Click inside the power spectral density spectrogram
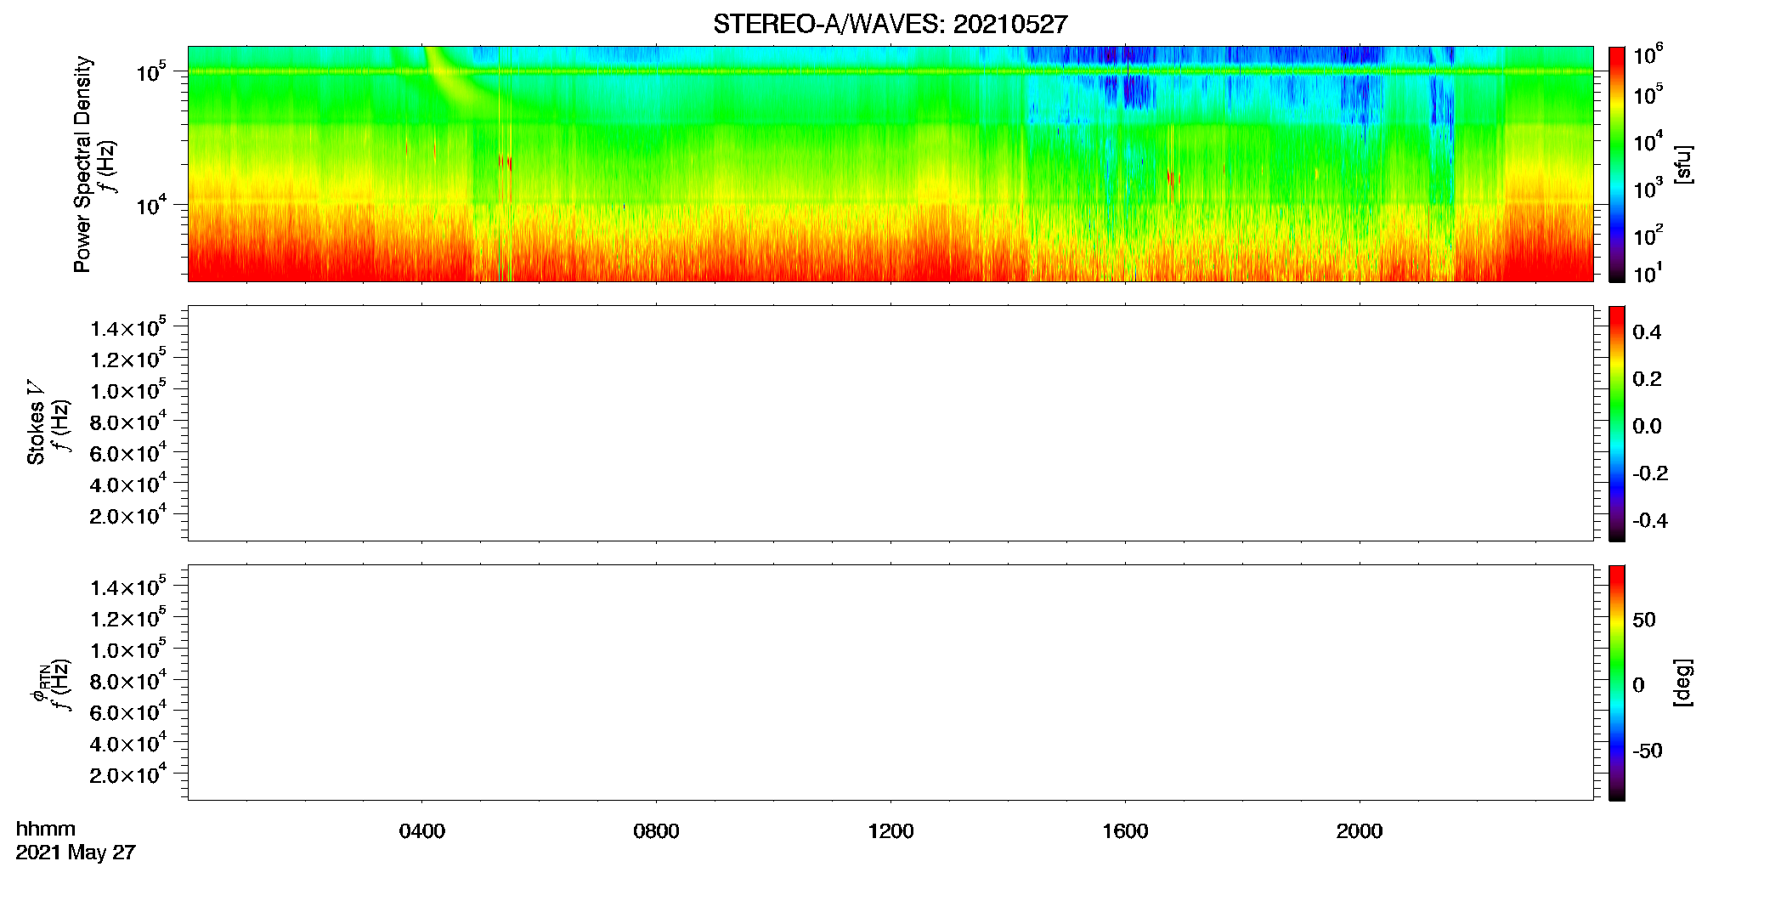Viewport: 1781px width, 918px height. pyautogui.click(x=890, y=164)
